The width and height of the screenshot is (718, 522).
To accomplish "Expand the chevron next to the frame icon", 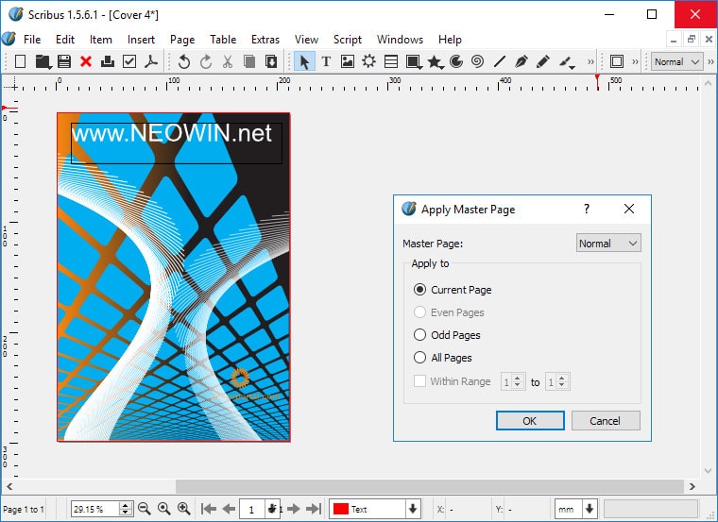I will pyautogui.click(x=635, y=61).
